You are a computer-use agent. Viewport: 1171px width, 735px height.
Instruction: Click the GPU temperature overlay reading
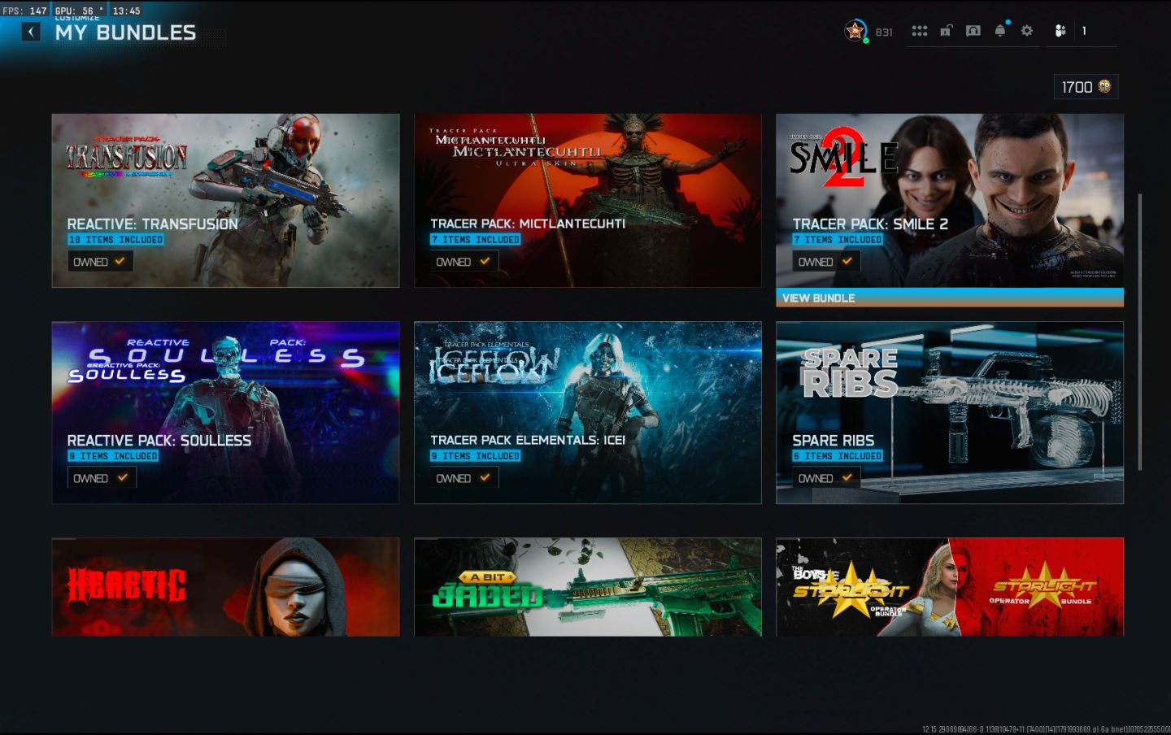(79, 11)
